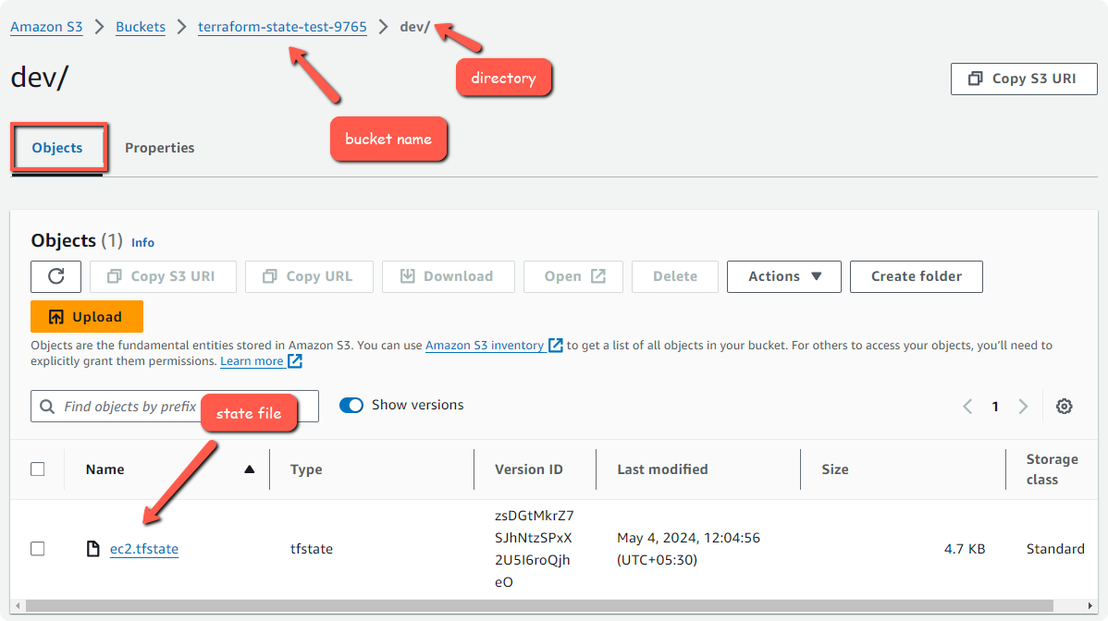The image size is (1108, 621).
Task: Check the select-all checkbox in table header
Action: click(37, 469)
